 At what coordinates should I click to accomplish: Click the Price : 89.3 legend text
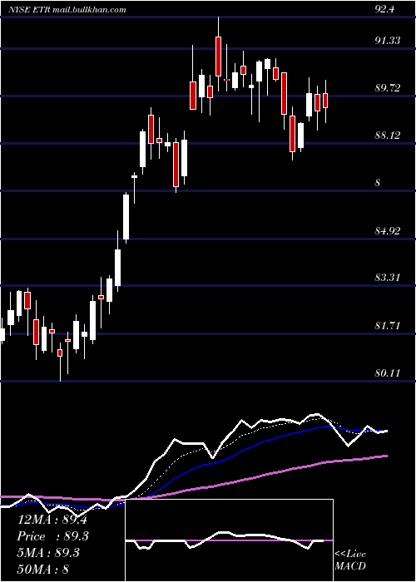[53, 537]
